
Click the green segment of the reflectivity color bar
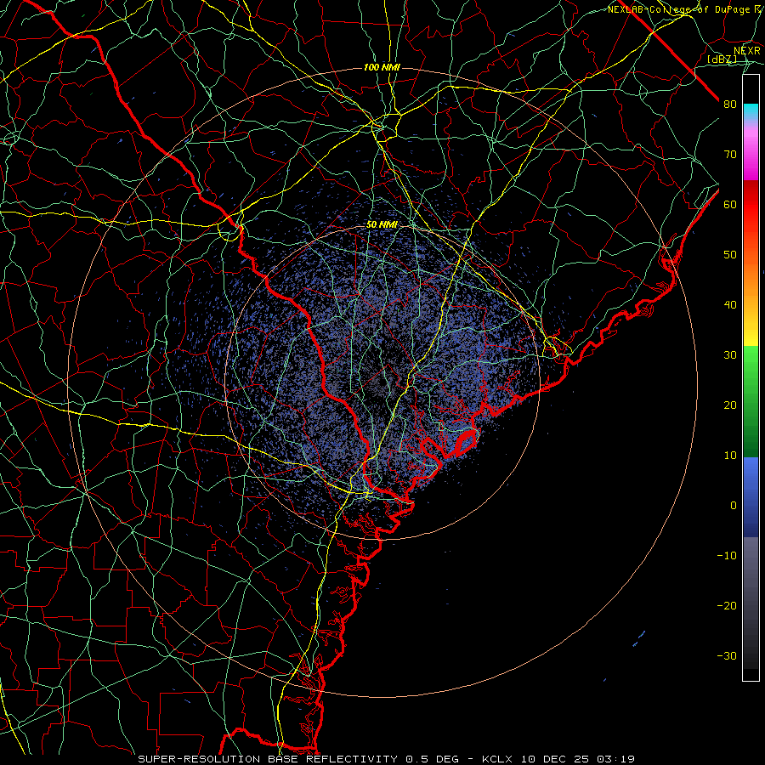coord(751,401)
